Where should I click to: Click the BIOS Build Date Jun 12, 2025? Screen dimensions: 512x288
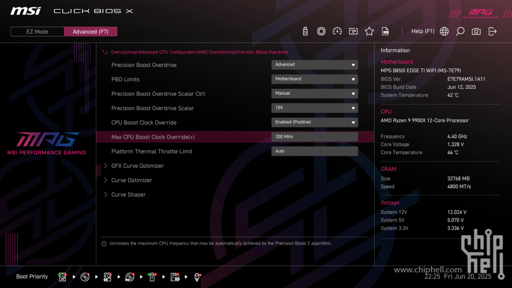pos(461,87)
